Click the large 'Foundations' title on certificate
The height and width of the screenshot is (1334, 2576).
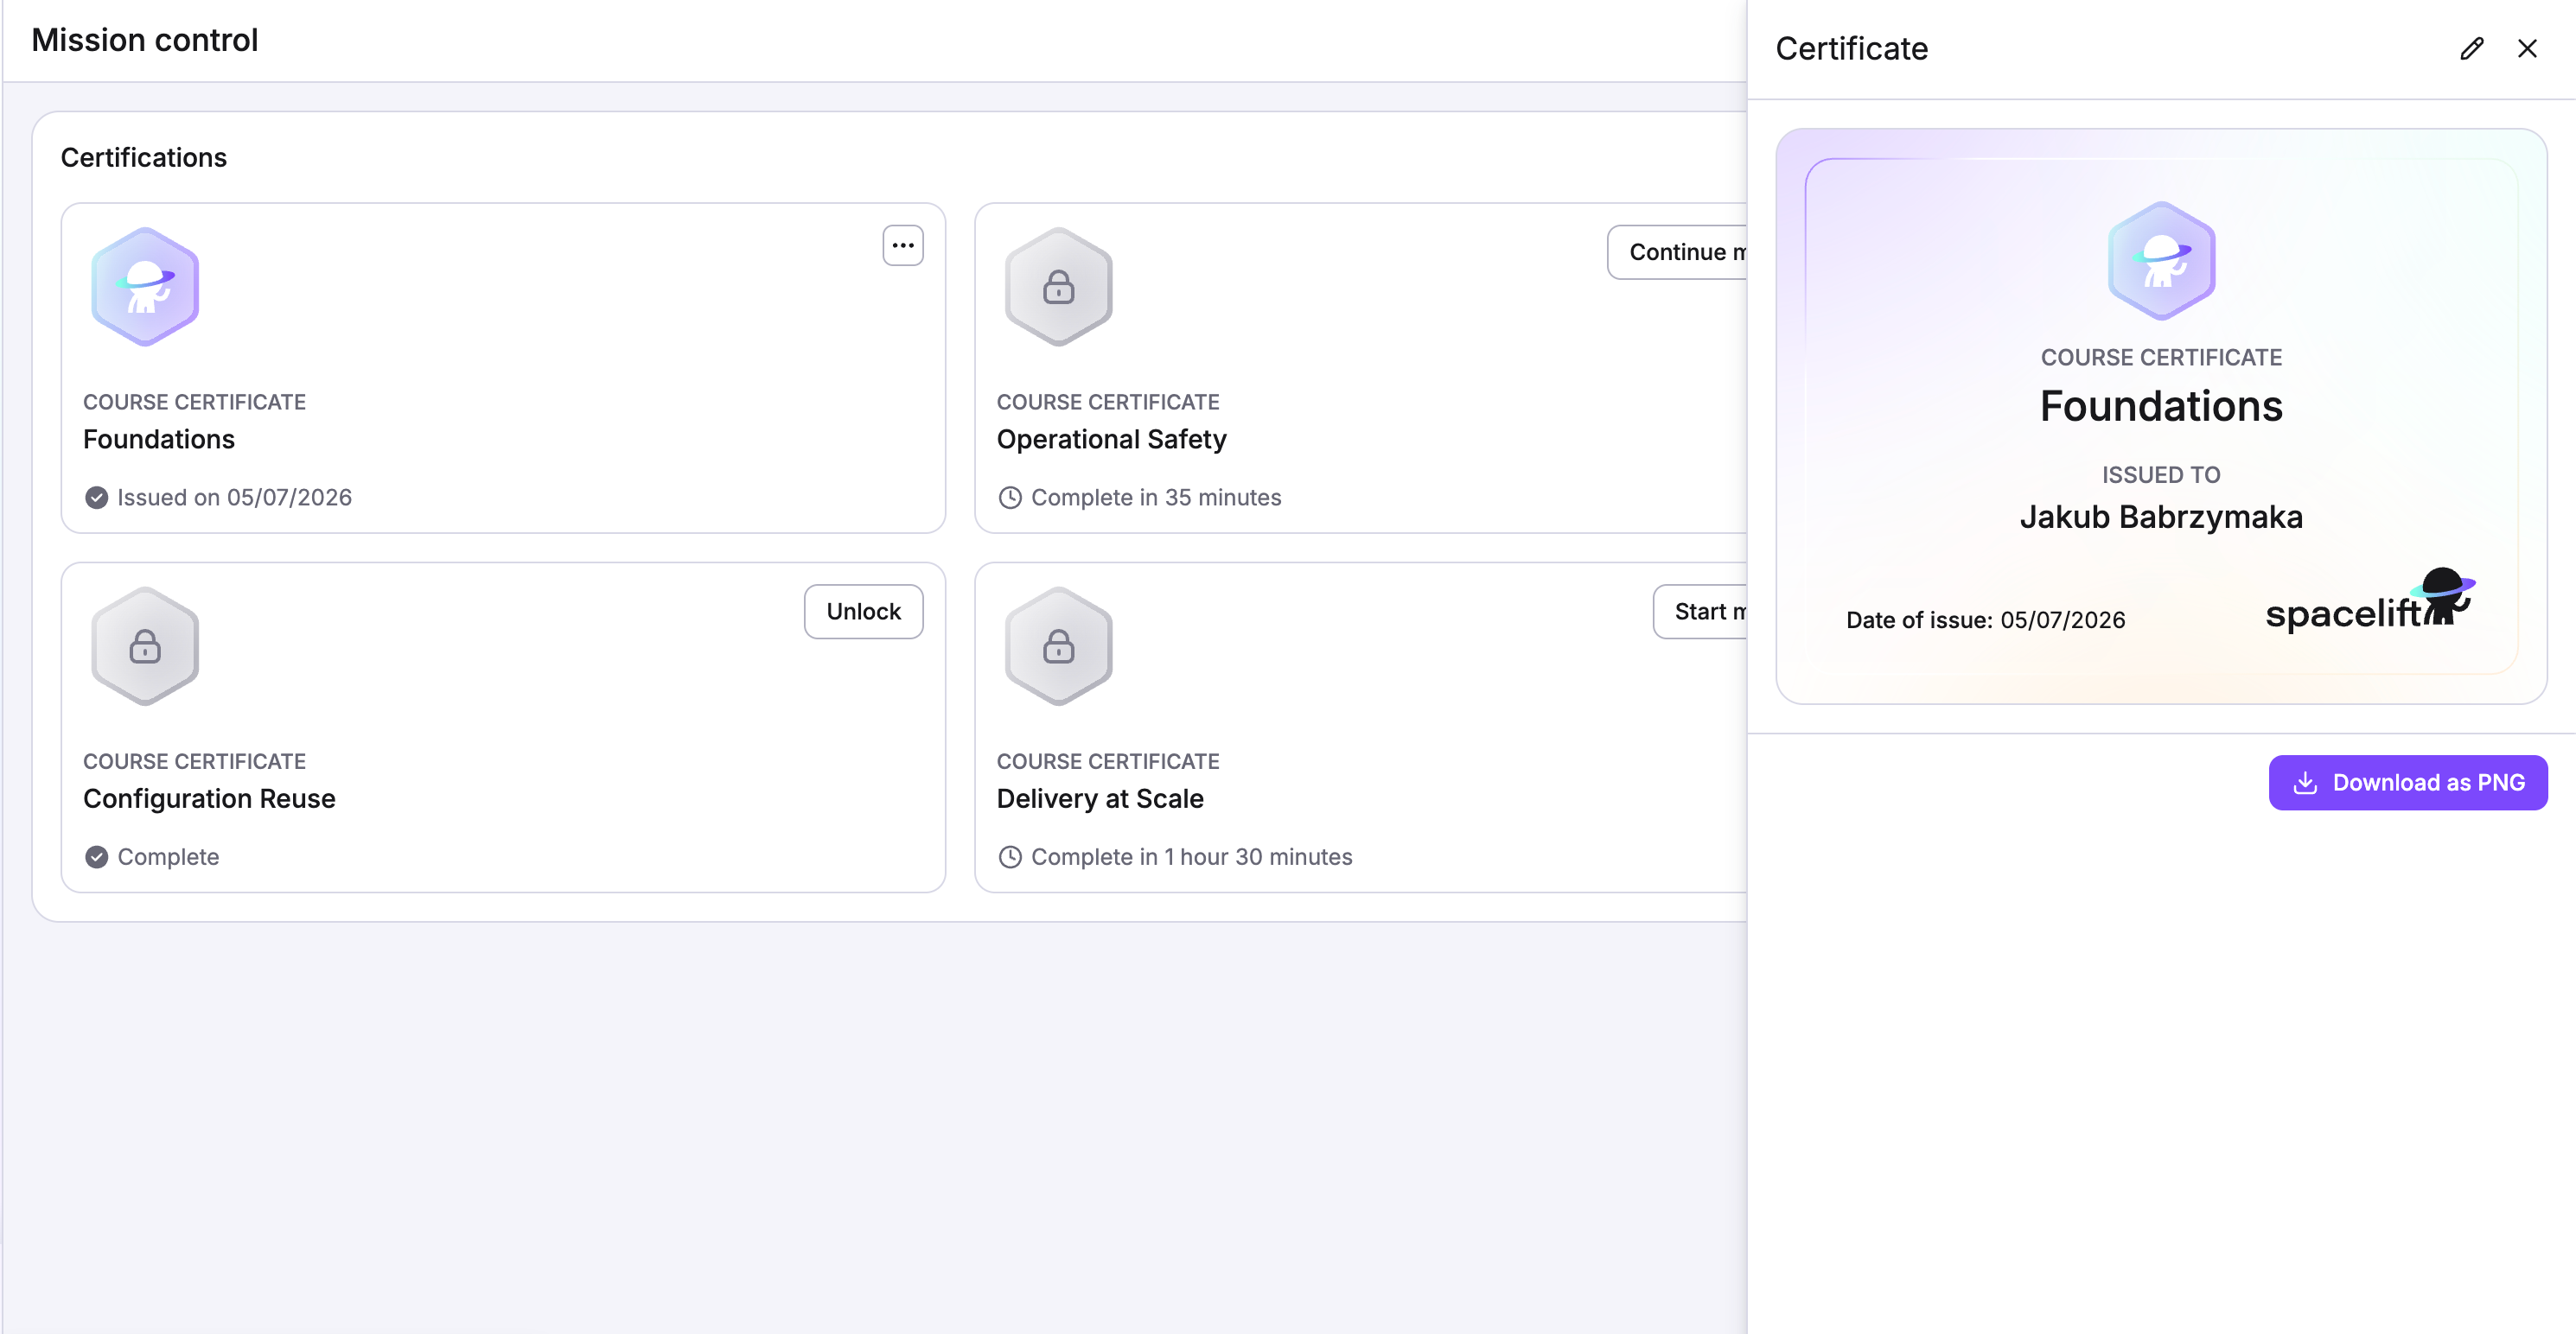[x=2161, y=407]
